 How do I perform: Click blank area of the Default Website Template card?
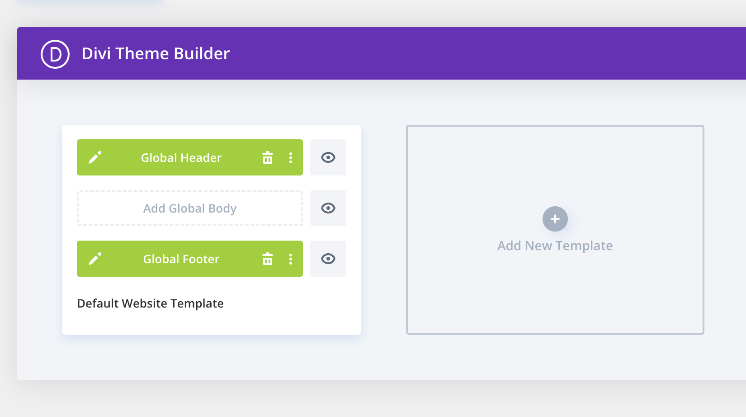coord(294,312)
